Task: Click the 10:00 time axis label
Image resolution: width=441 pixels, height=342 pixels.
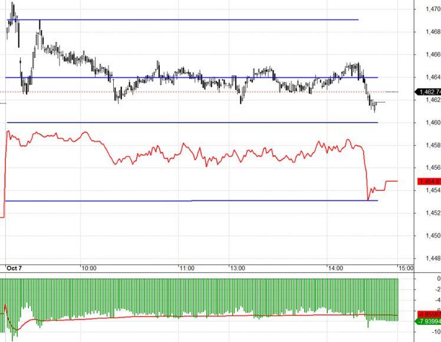Action: 89,268
